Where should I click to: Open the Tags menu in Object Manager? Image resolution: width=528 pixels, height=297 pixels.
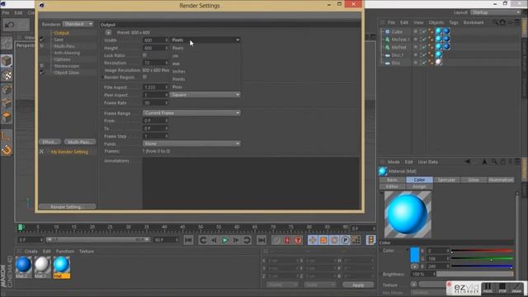454,22
